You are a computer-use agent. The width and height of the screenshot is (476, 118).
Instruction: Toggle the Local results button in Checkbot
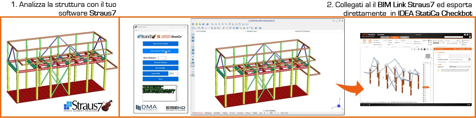coord(442,43)
